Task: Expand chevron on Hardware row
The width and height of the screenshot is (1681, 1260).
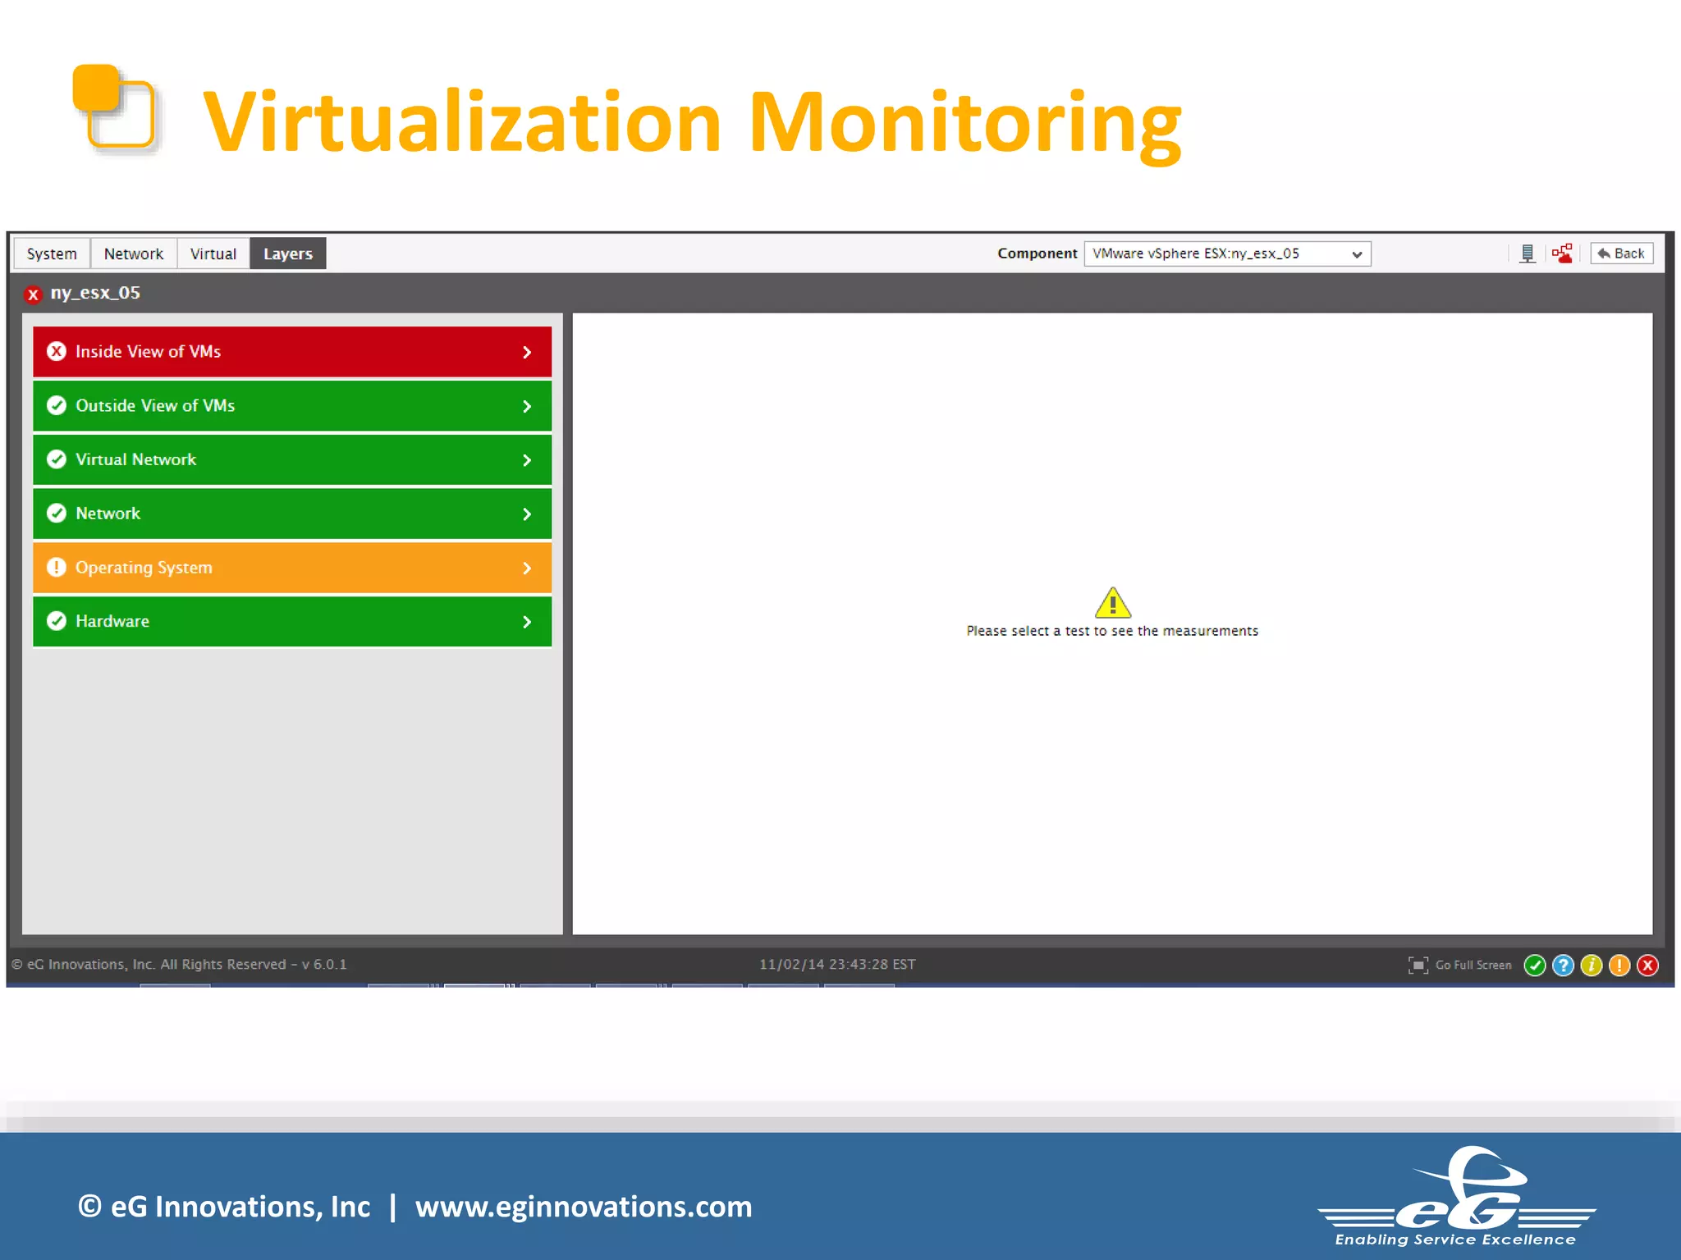Action: coord(527,622)
